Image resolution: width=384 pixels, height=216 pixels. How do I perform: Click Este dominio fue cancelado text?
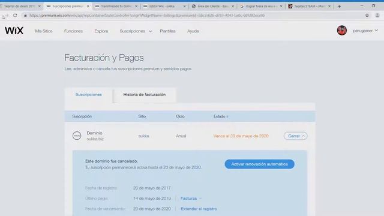click(x=112, y=161)
